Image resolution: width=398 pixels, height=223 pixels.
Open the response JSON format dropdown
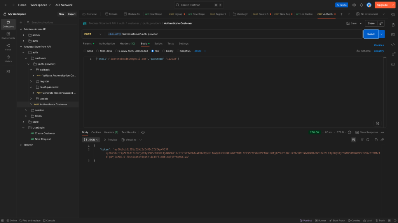point(91,140)
